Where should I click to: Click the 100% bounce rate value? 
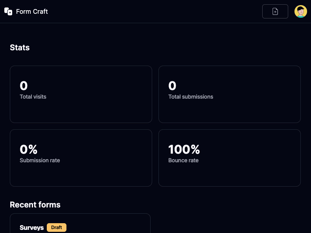pos(184,149)
